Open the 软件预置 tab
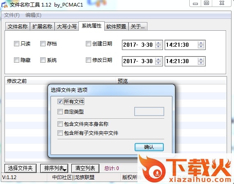Viewport: 234px width, 184px height. [x=116, y=27]
